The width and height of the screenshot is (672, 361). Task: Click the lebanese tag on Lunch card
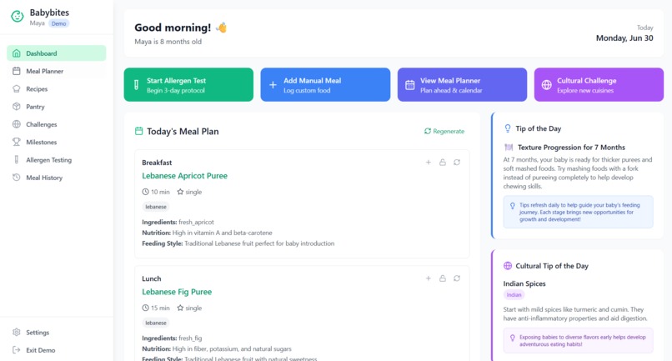[156, 323]
